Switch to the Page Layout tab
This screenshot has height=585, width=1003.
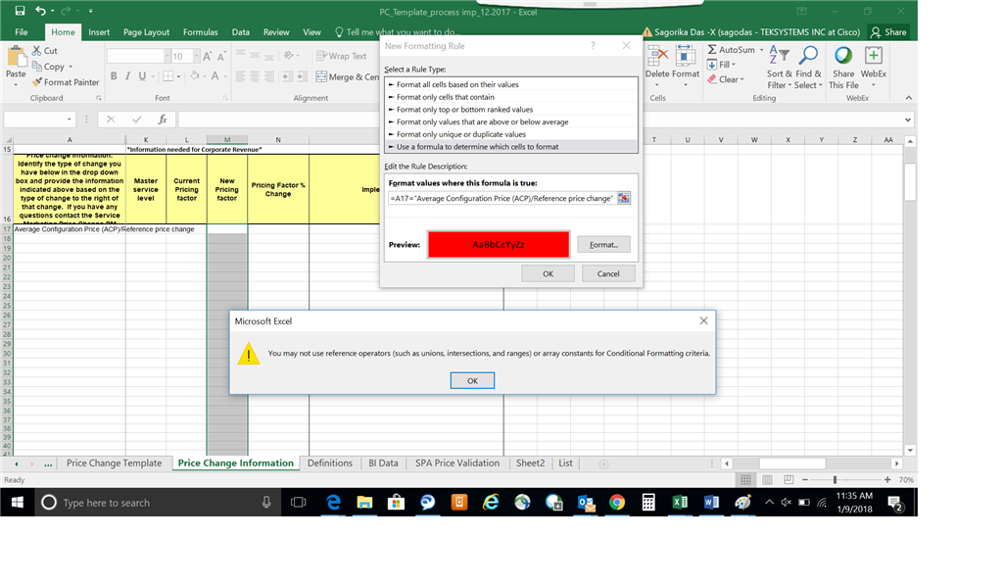[146, 32]
